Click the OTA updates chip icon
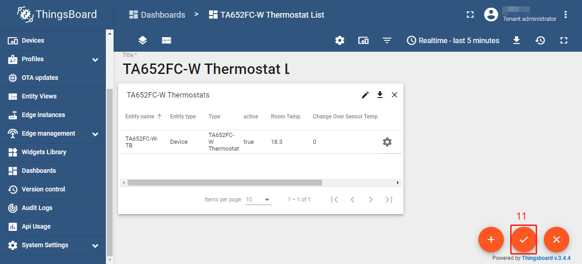Screen dimensions: 582x264 click(x=13, y=78)
